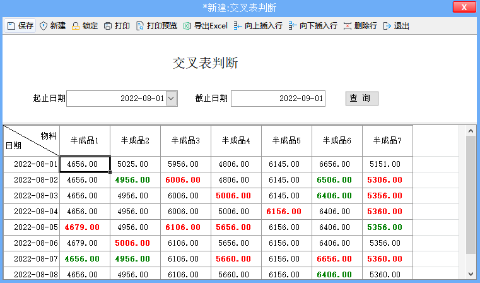Select the red cell 5306.00
This screenshot has height=283, width=480.
pyautogui.click(x=387, y=180)
